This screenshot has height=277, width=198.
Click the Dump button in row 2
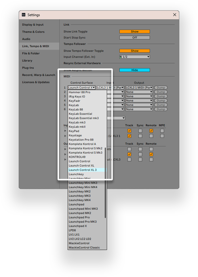161,92
